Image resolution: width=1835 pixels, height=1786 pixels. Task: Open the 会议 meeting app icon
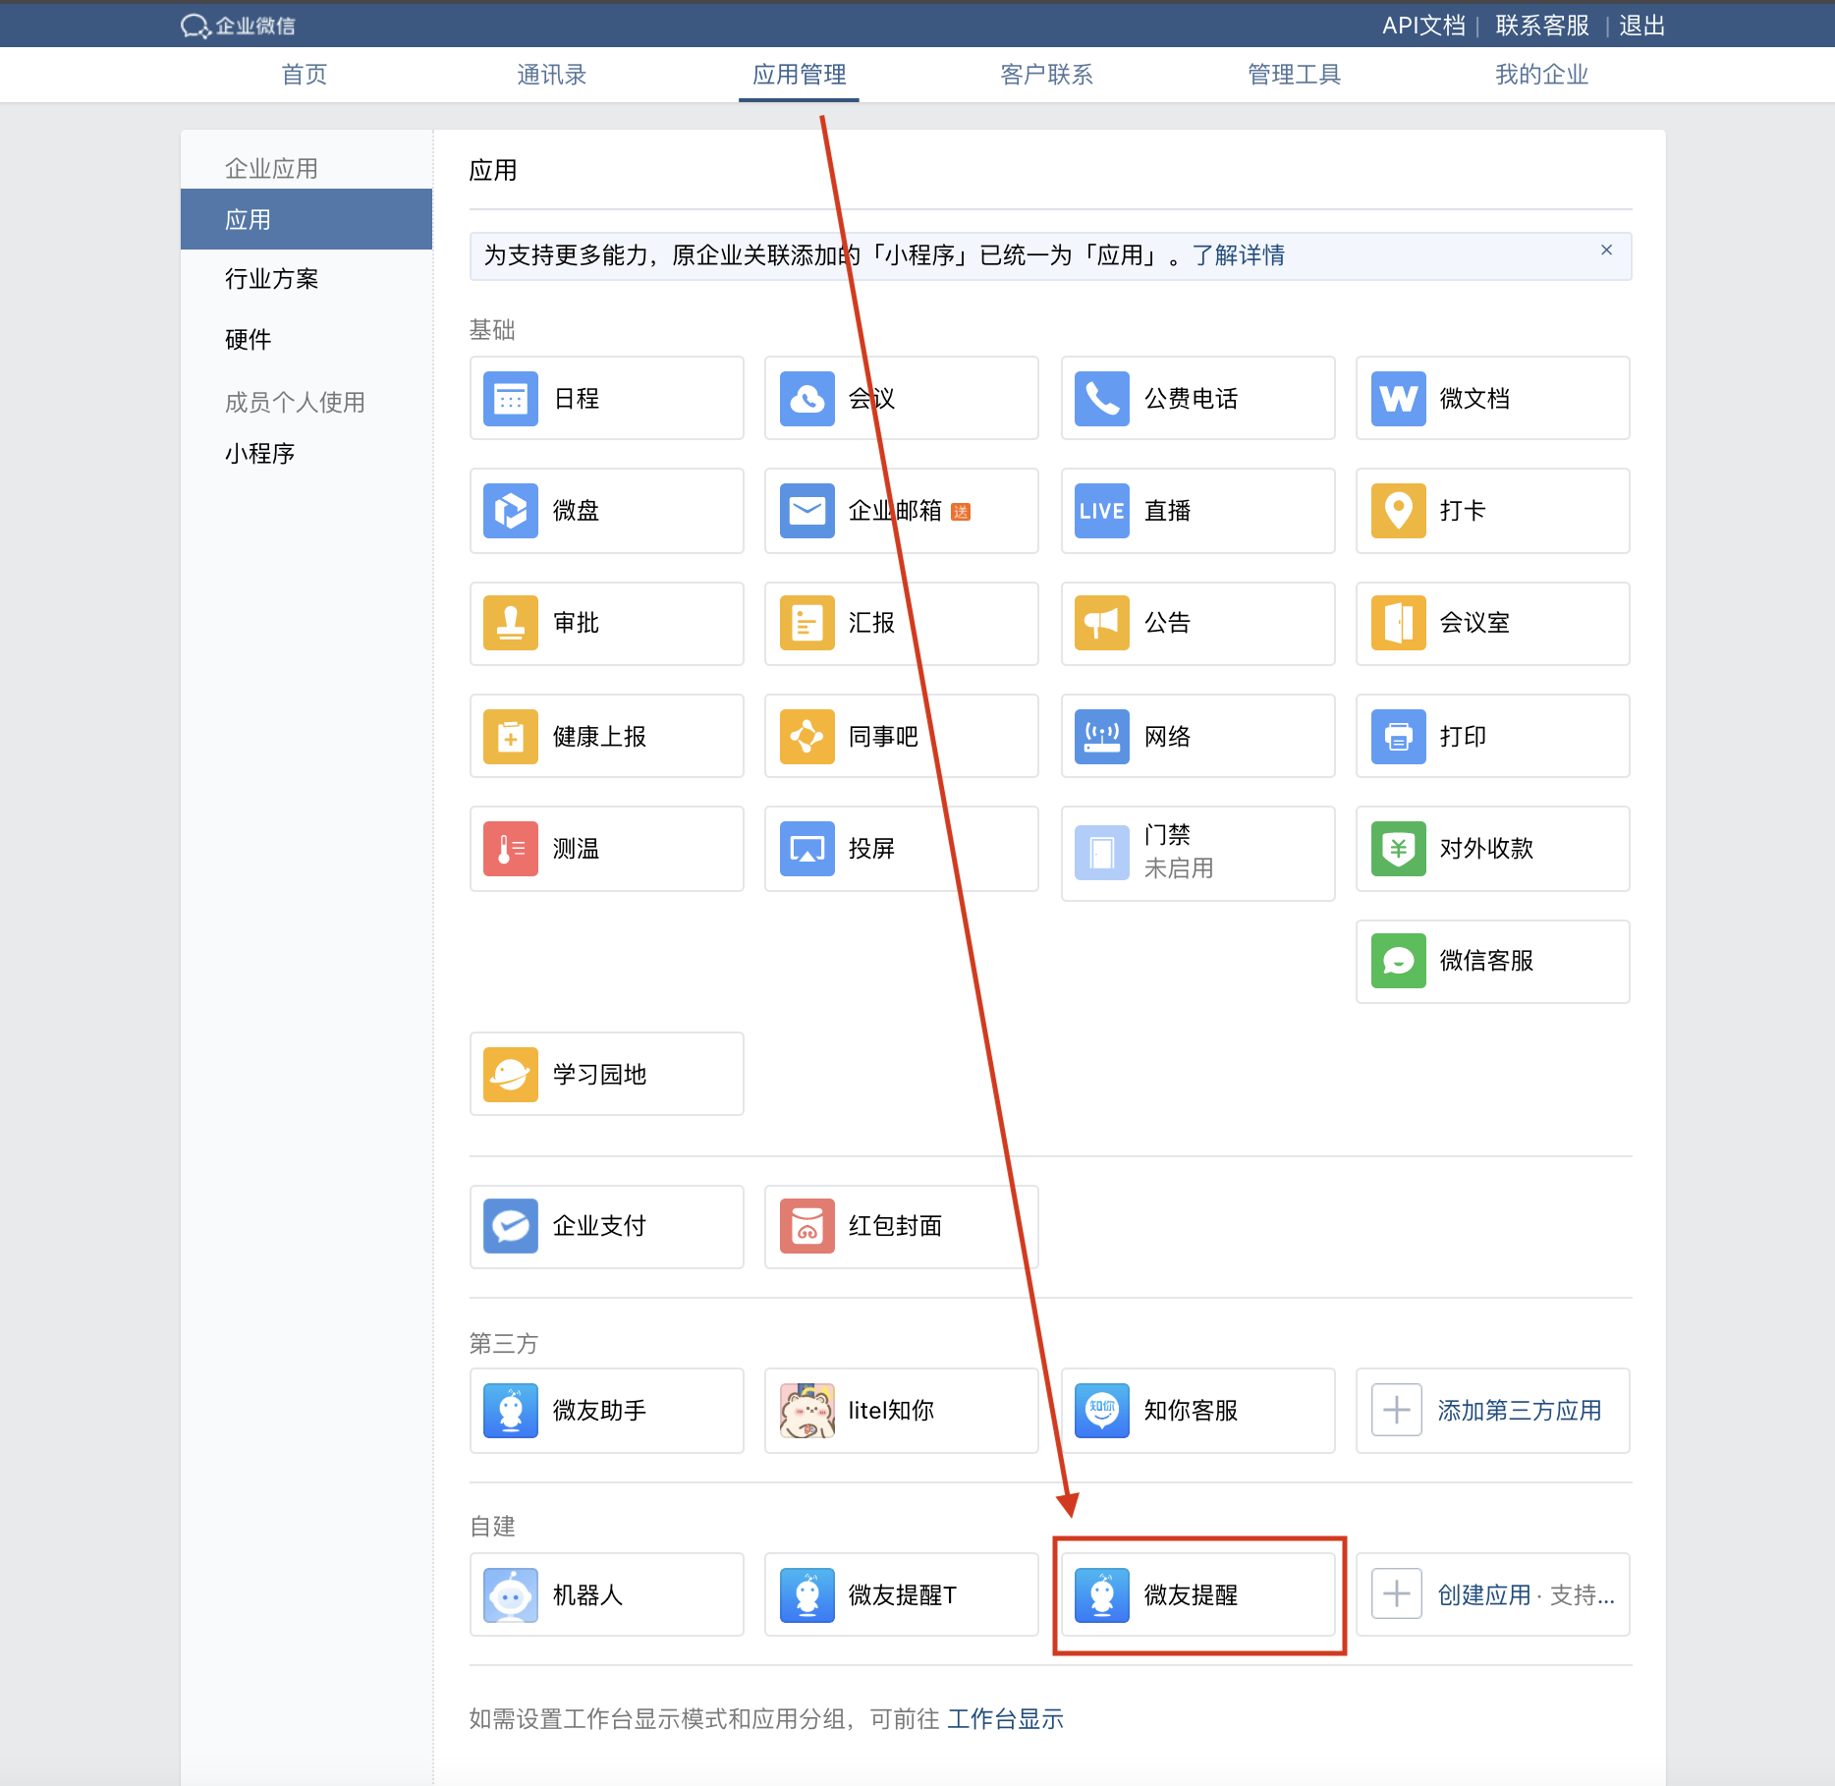coord(807,399)
